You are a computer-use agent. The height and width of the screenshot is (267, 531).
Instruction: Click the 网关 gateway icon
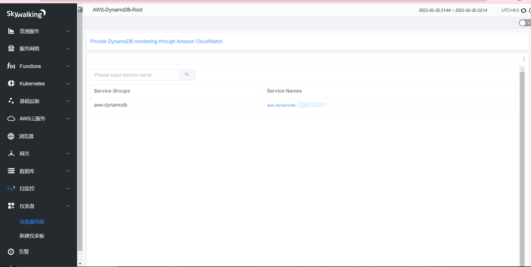11,153
